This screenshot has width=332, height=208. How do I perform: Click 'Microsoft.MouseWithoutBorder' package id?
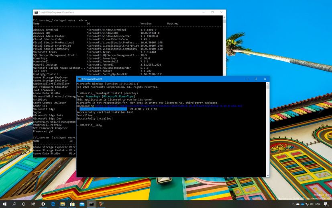pos(109,68)
